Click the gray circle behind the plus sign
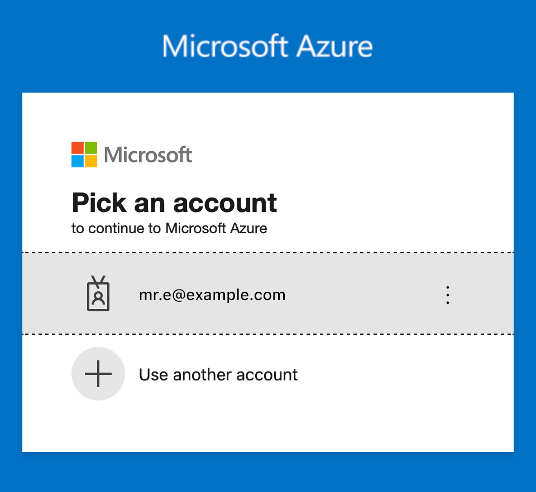Screen dimensions: 536x492 (98, 374)
